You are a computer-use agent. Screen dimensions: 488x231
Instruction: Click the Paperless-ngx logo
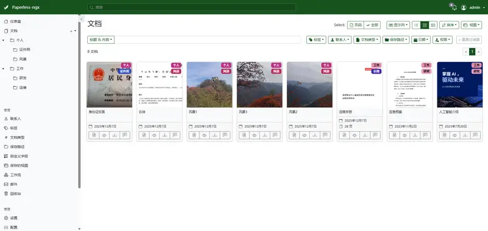click(x=22, y=7)
